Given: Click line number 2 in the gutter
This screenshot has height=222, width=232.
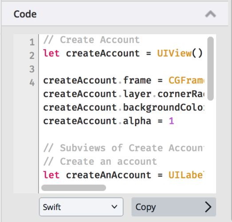Looking at the screenshot, I should point(32,55).
